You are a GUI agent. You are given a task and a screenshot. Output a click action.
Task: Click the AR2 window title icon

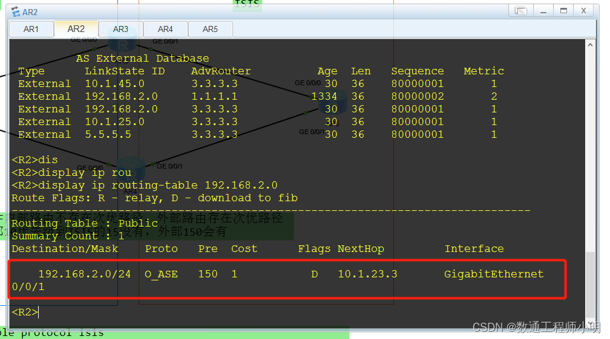click(16, 12)
